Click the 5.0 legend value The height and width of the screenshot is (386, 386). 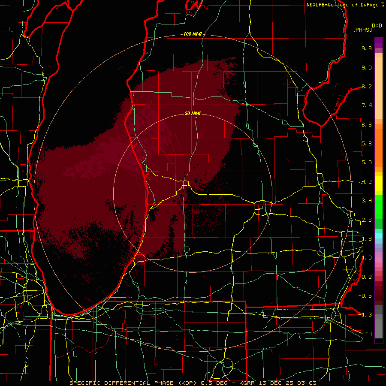(367, 163)
